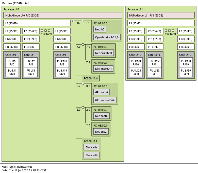The height and width of the screenshot is (173, 198).
Task: Select PU L#1 P#20 box
Action: coord(12,72)
